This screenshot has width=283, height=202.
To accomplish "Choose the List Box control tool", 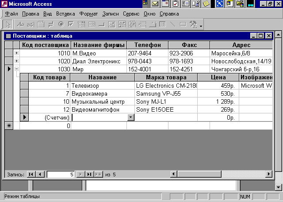I will [x=92, y=24].
